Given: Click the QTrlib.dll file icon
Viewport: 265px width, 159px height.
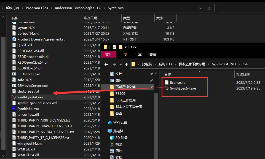Looking at the screenshot, I should pos(14,45).
